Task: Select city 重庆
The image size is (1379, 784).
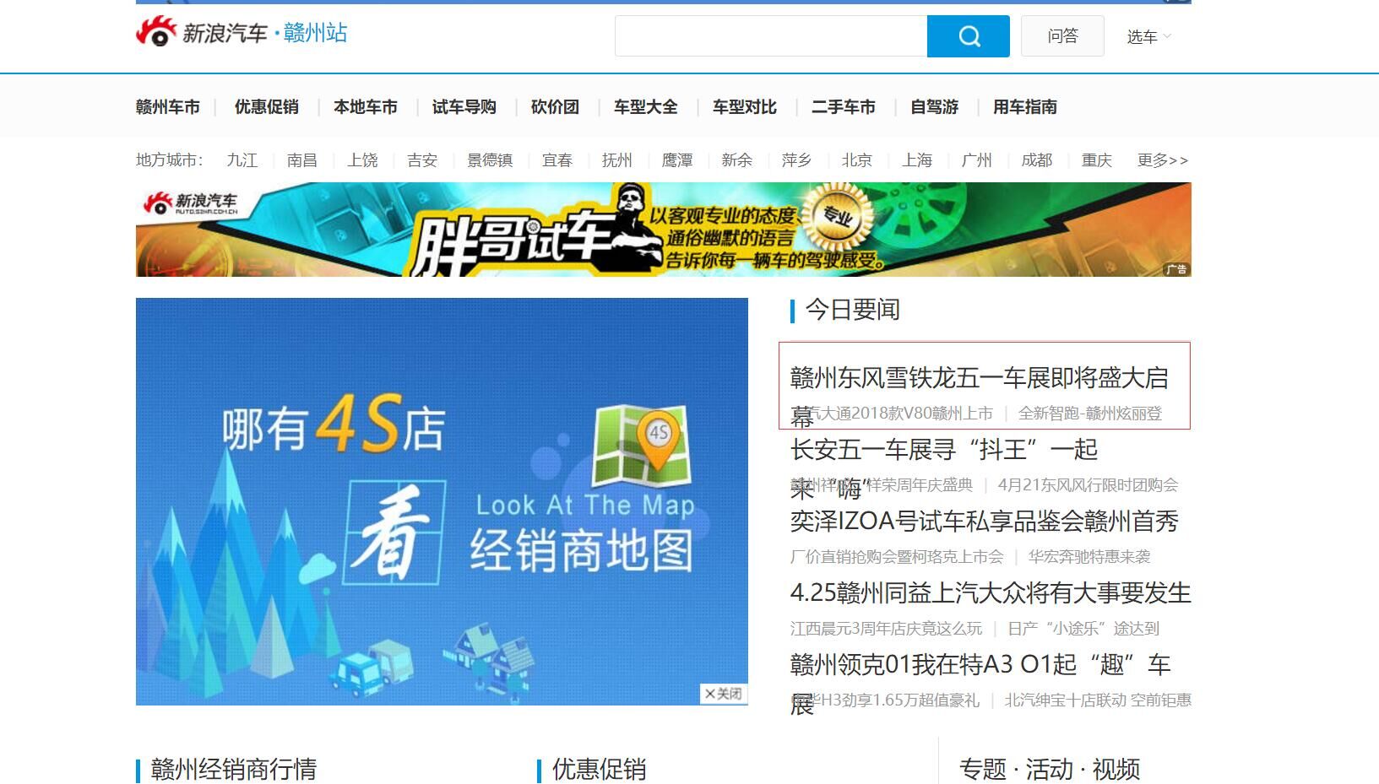Action: [1097, 160]
